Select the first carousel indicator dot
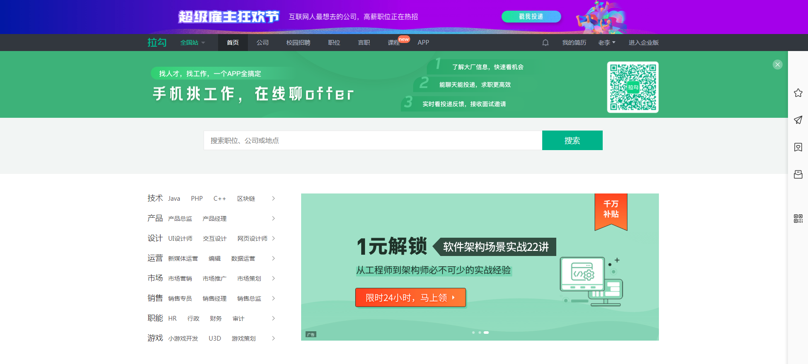 click(x=473, y=333)
